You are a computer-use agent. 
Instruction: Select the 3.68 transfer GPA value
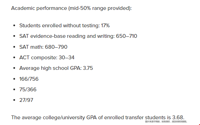[x=178, y=118]
